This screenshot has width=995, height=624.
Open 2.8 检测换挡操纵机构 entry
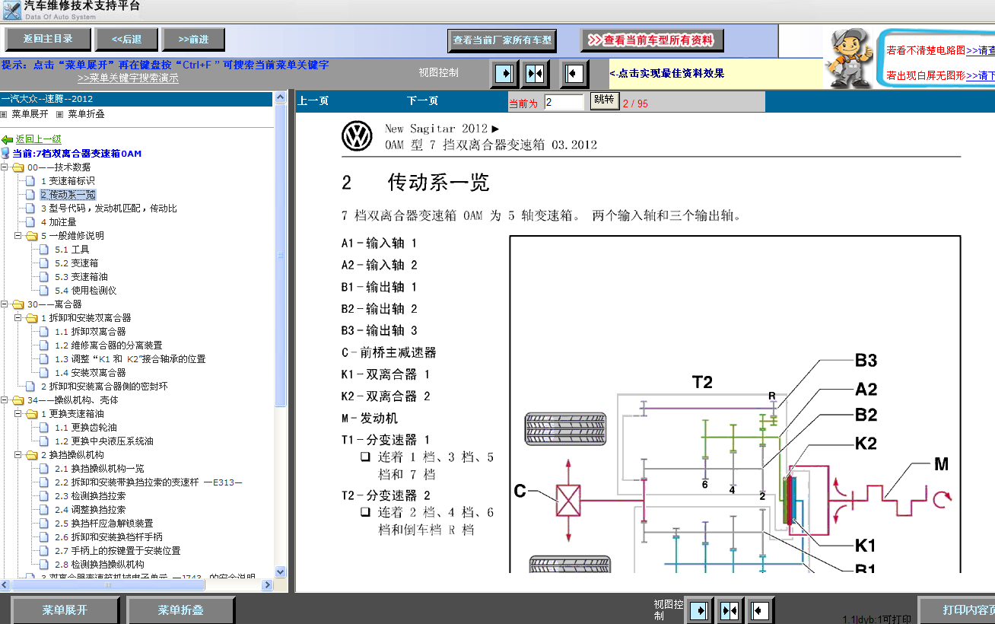tap(100, 565)
